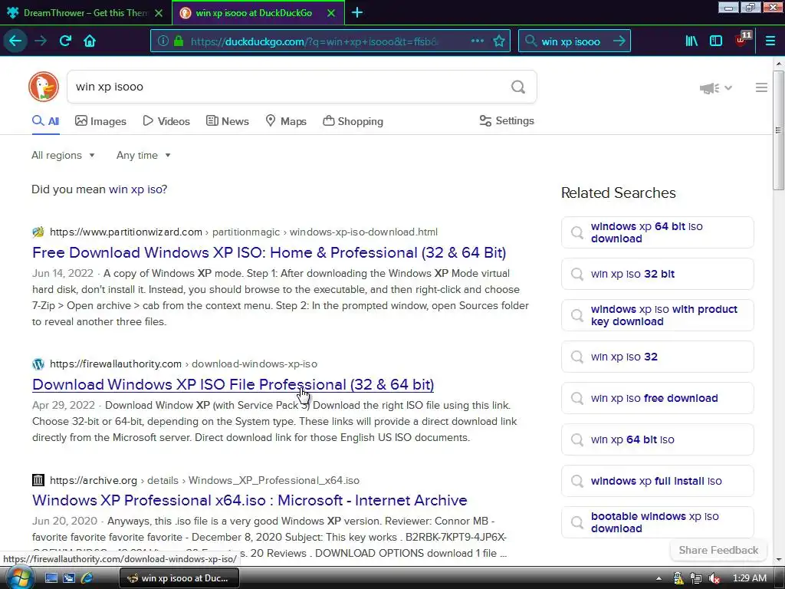Search related 'bootable windows xp iso download'
This screenshot has width=785, height=589.
pos(657,522)
